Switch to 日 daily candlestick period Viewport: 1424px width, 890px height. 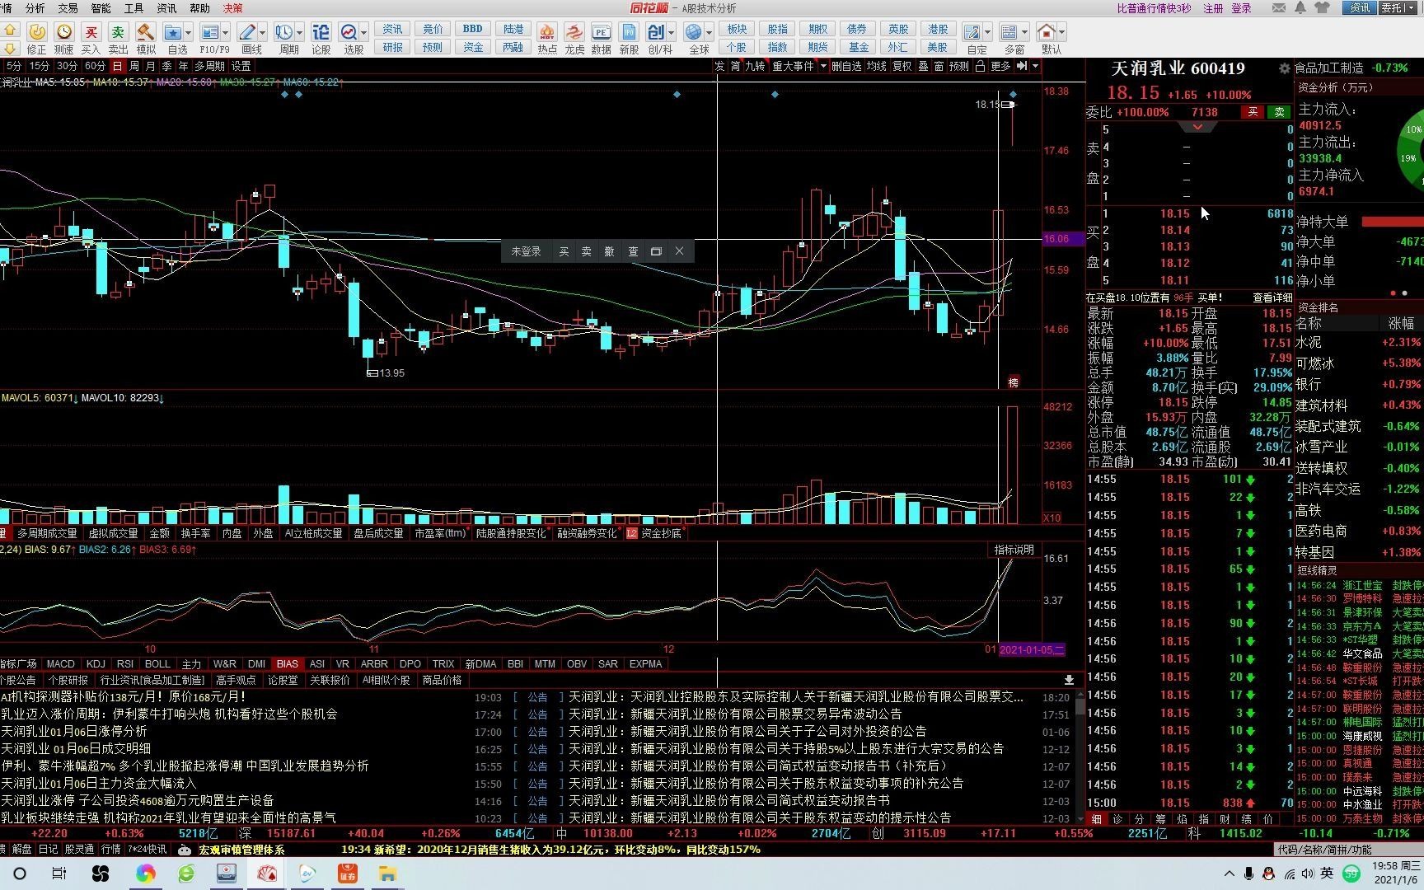point(117,66)
